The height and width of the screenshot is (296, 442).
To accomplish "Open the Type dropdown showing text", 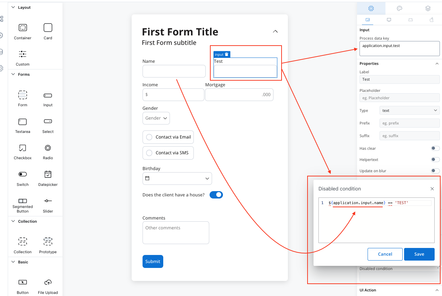I will (410, 110).
